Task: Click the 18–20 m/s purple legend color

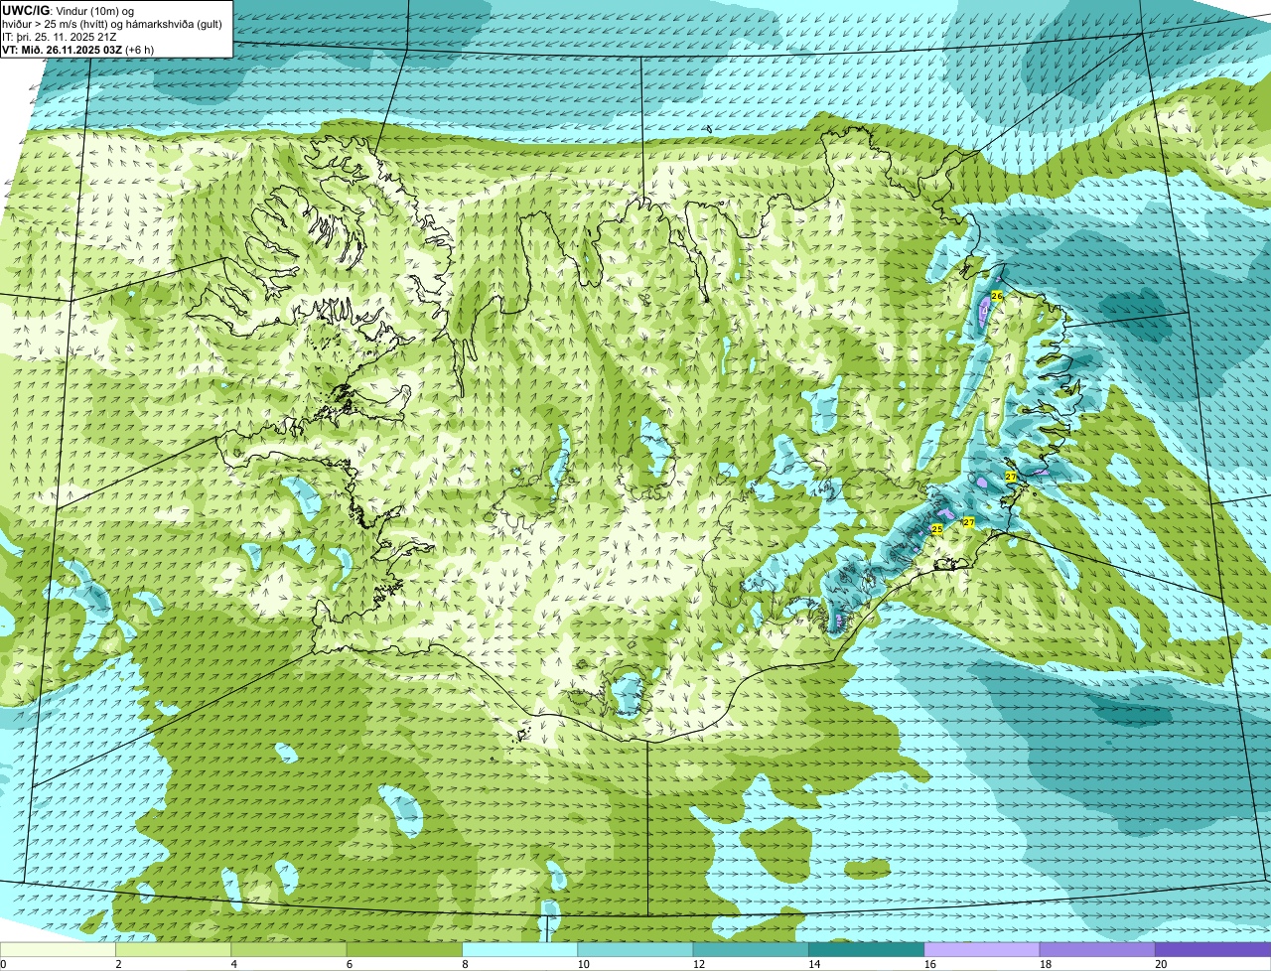Action: click(1097, 949)
